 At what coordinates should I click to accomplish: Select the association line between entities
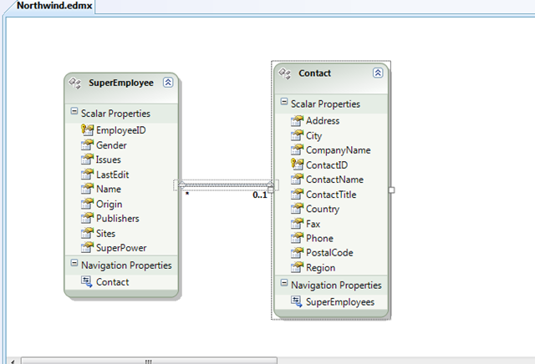click(226, 185)
